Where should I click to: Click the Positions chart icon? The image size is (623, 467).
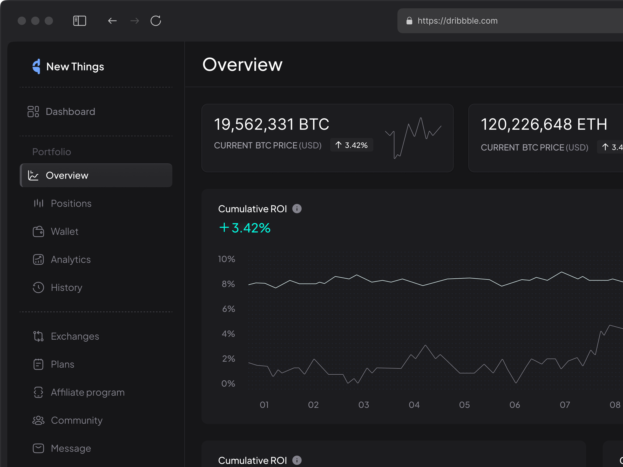[x=38, y=203]
